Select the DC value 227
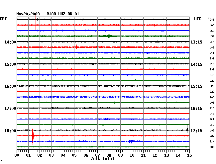Image resolution: width=216 pixels, height=164 pixels. [212, 136]
